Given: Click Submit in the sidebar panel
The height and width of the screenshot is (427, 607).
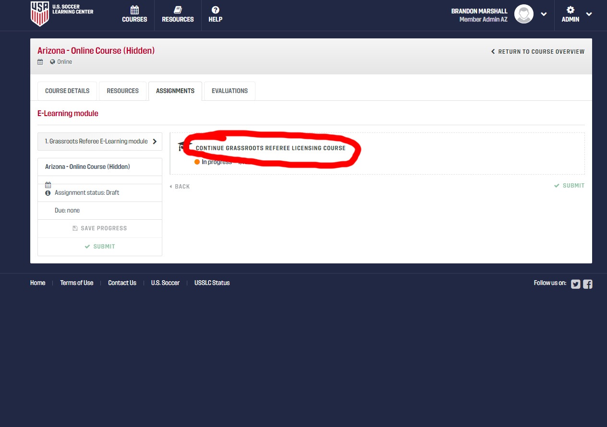Looking at the screenshot, I should point(100,247).
